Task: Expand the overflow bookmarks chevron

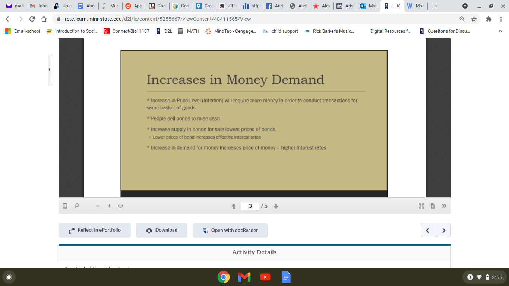Action: click(x=501, y=31)
